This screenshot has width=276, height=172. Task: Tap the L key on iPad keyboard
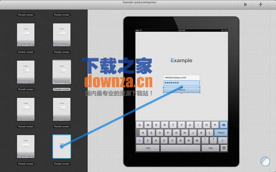(209, 133)
